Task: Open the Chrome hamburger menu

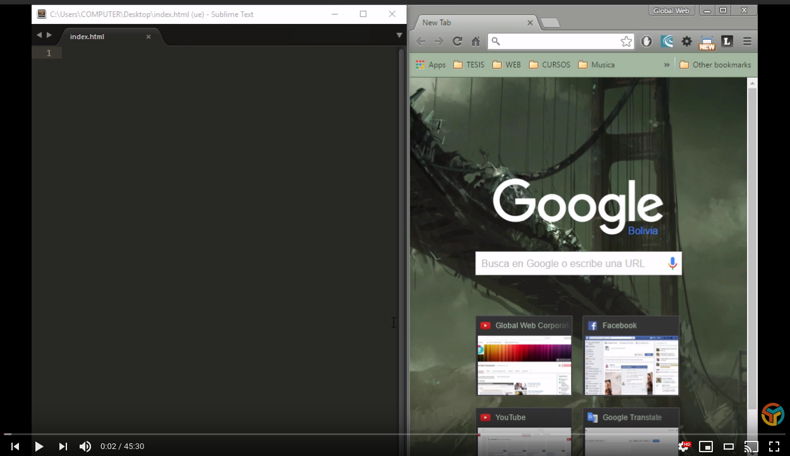Action: tap(747, 42)
